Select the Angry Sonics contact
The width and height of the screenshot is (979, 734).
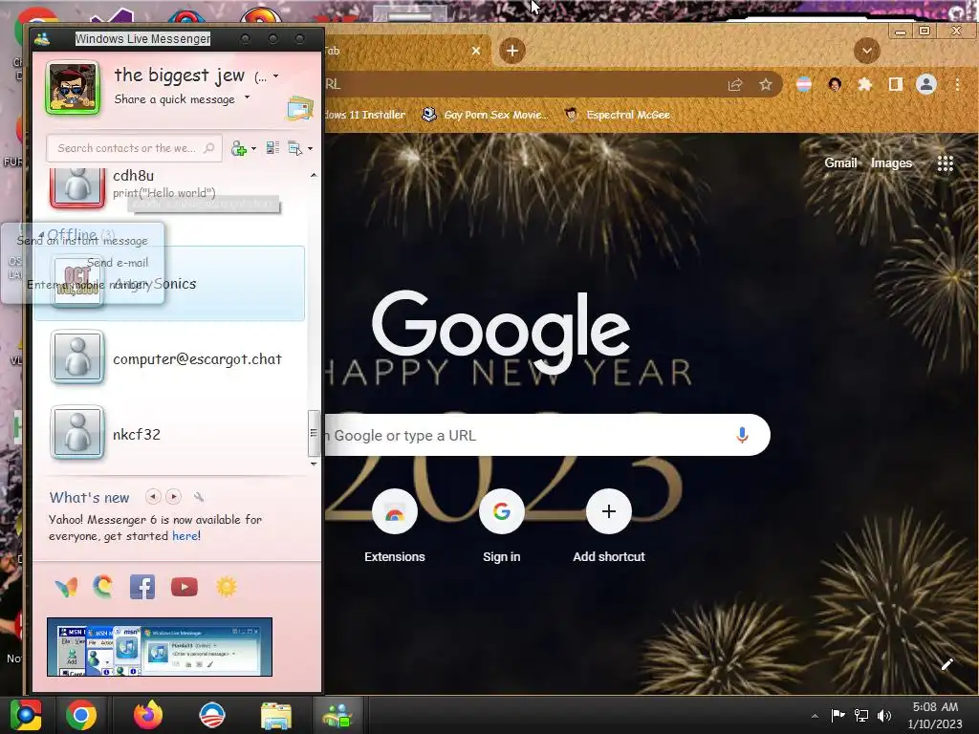[170, 283]
